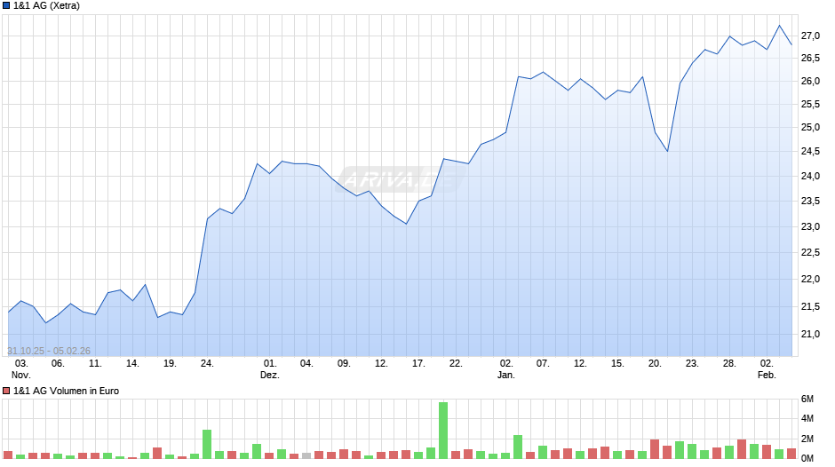
Task: Click the '23,0' price axis value
Action: click(x=810, y=226)
